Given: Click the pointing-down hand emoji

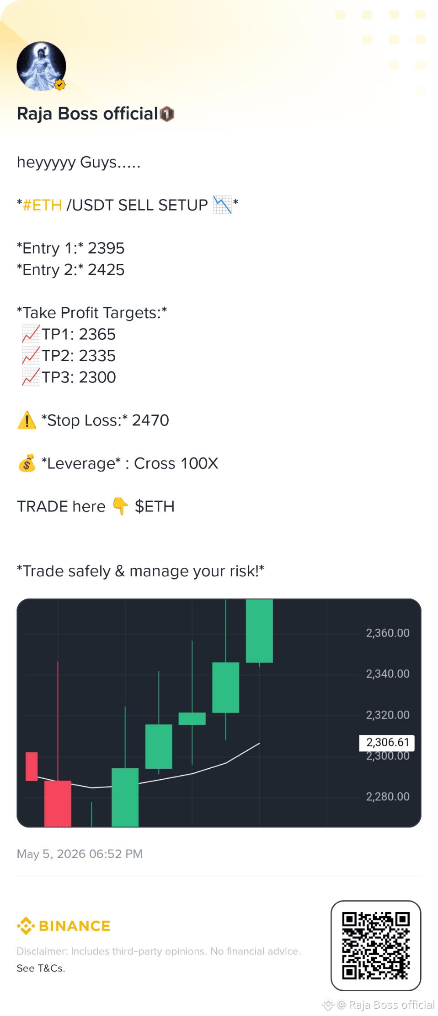Looking at the screenshot, I should point(120,506).
